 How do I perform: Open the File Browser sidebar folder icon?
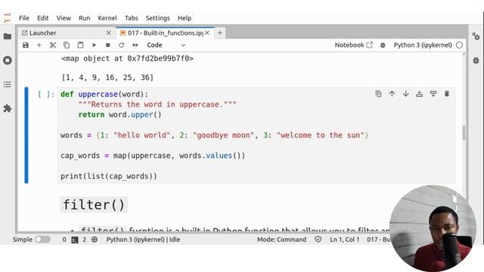click(x=8, y=36)
